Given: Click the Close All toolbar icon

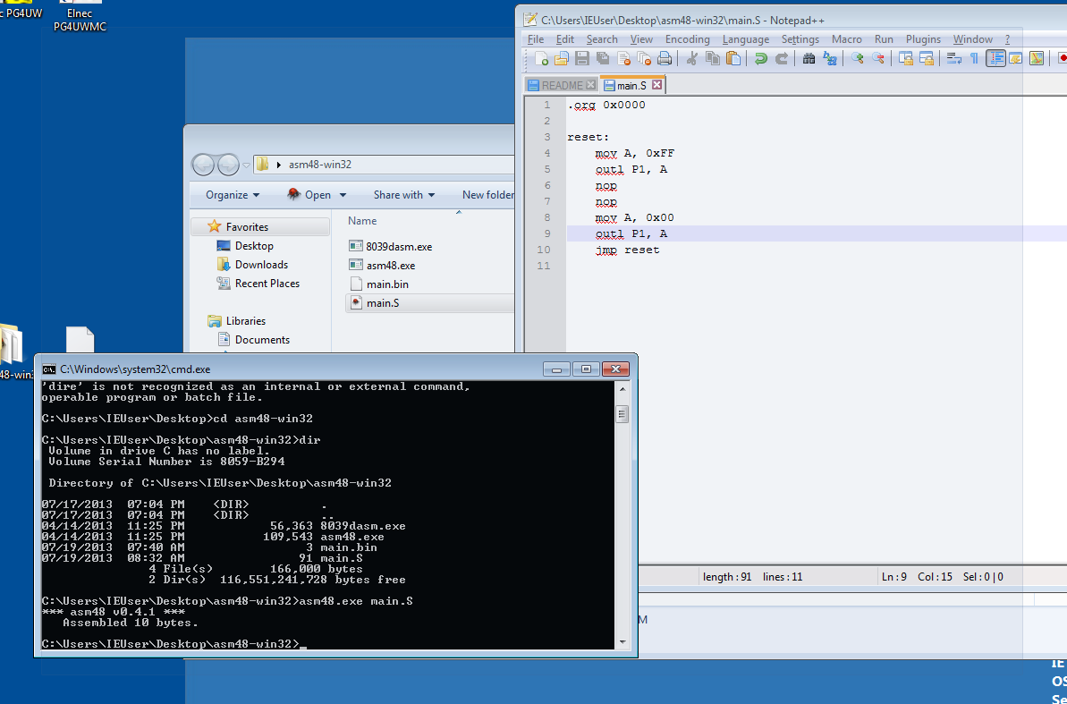Looking at the screenshot, I should coord(644,59).
